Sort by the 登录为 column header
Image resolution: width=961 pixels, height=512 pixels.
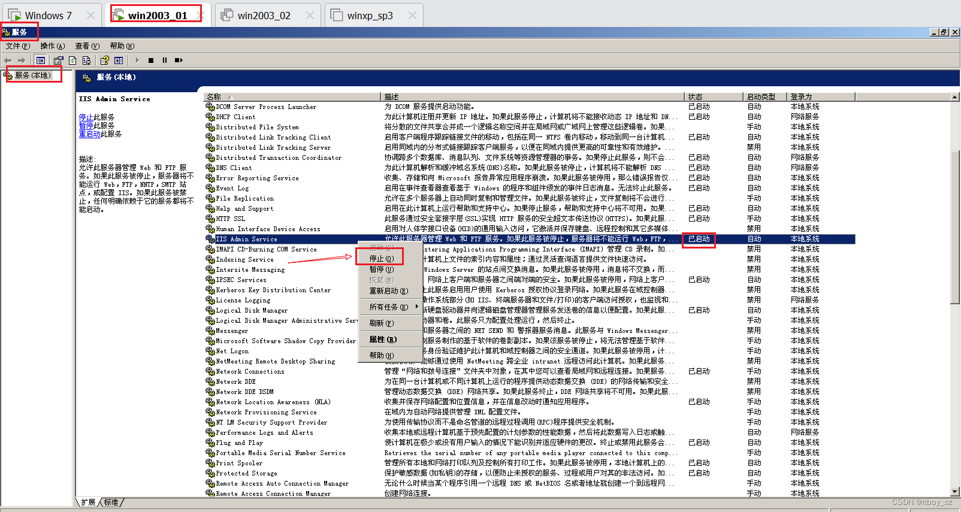tap(821, 96)
